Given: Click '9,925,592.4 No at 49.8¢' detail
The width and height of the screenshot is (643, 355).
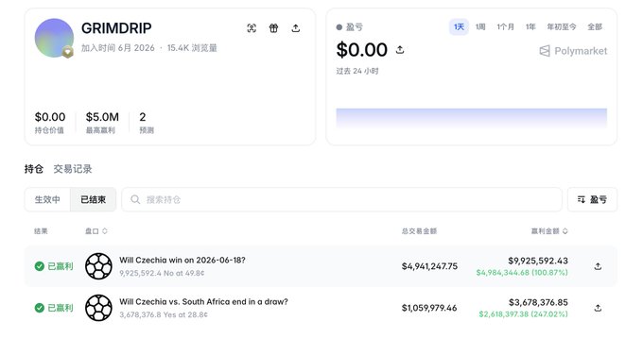Looking at the screenshot, I should [x=162, y=273].
